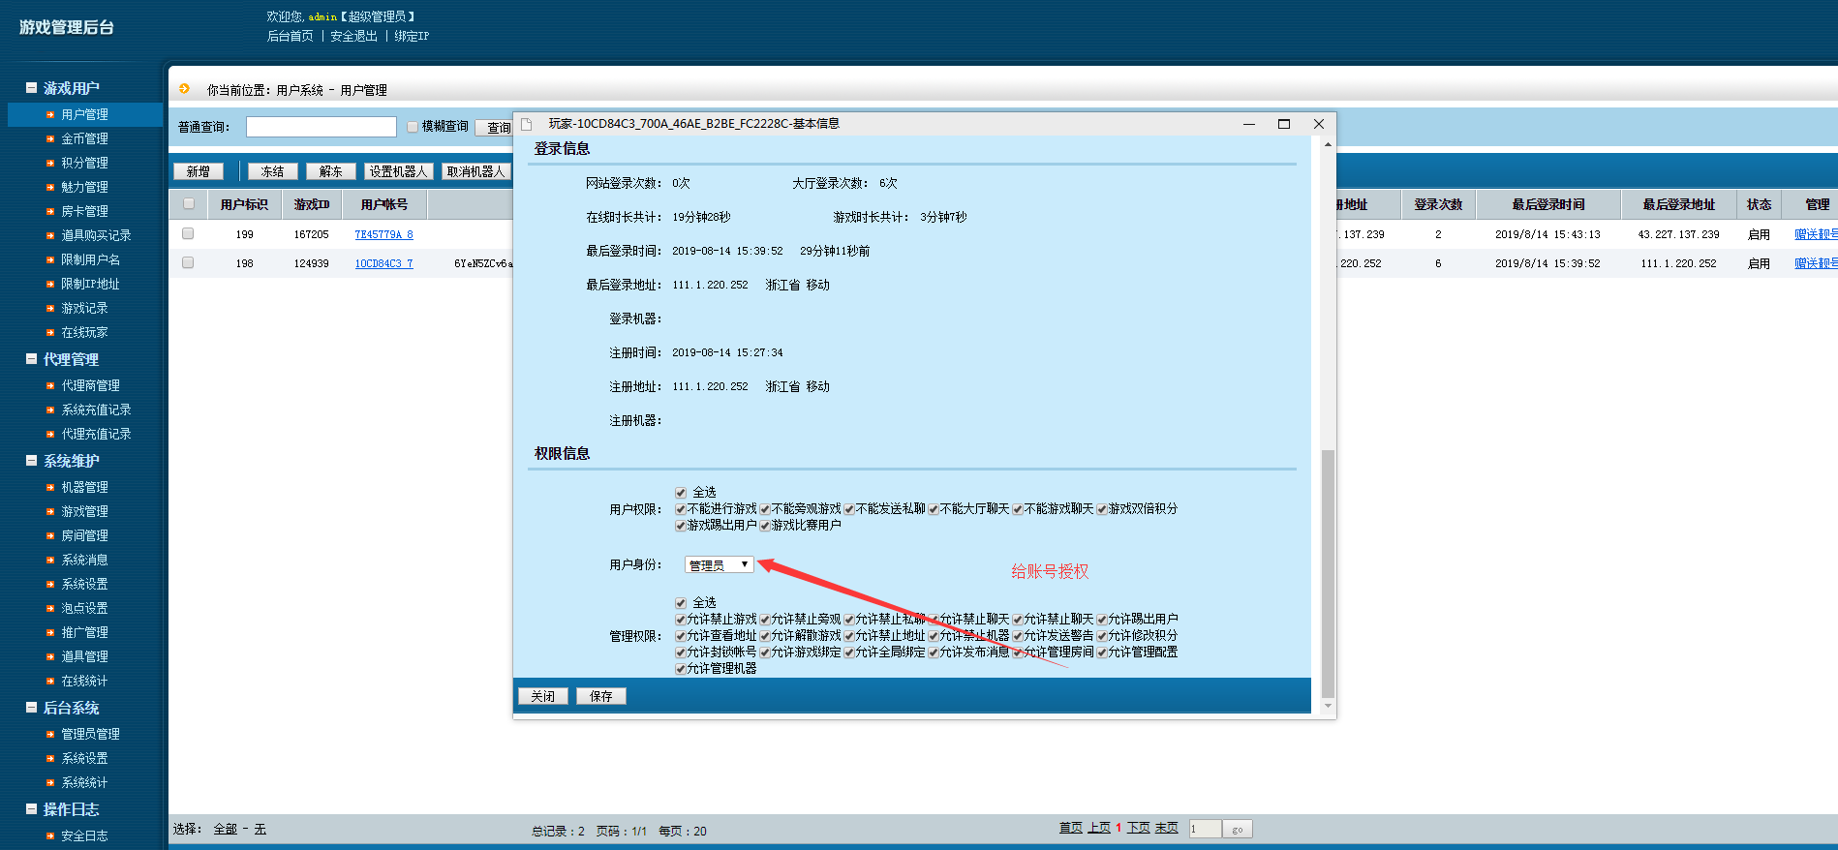Uncheck the 允许踢出用户 admin permission
1838x850 pixels.
click(x=1102, y=620)
